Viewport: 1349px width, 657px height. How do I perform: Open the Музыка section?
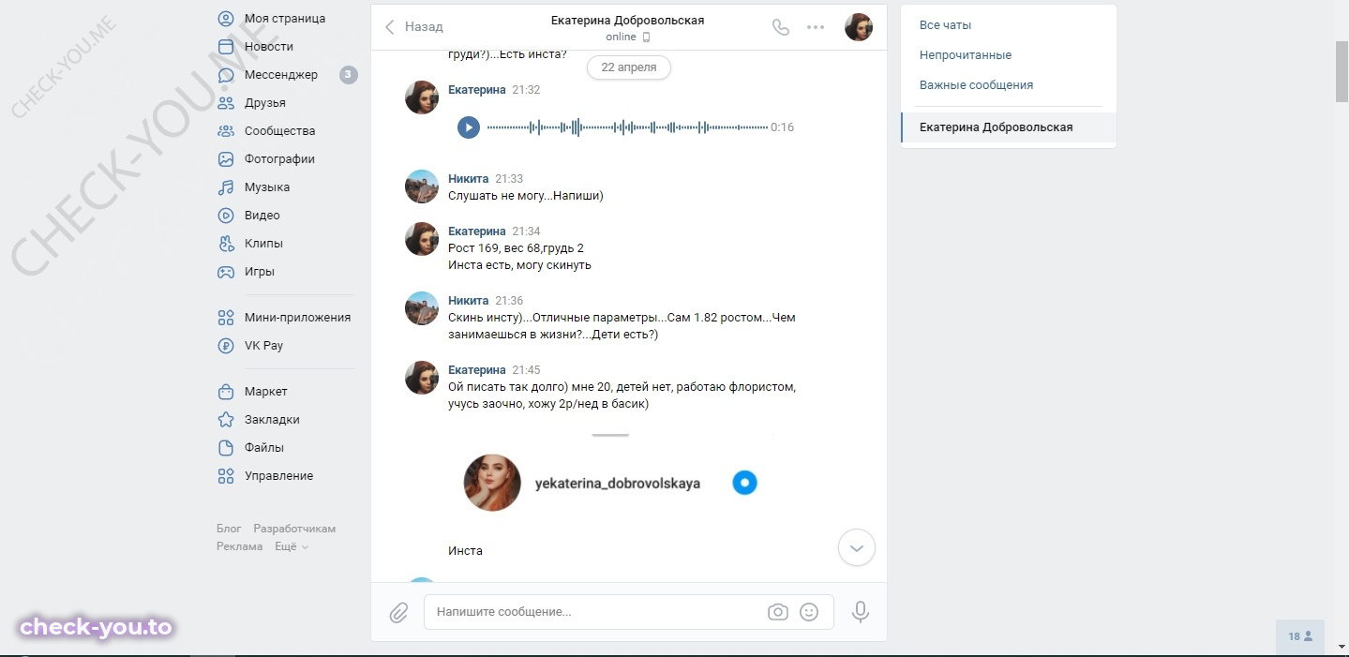[x=267, y=187]
